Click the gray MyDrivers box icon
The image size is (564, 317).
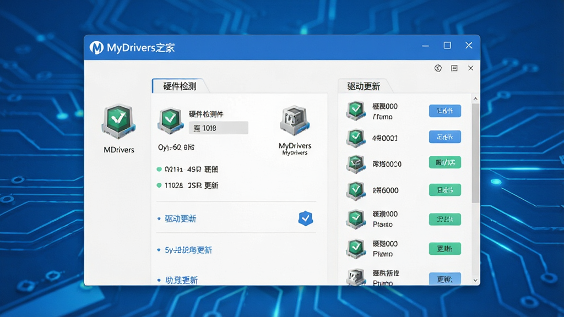tap(295, 121)
